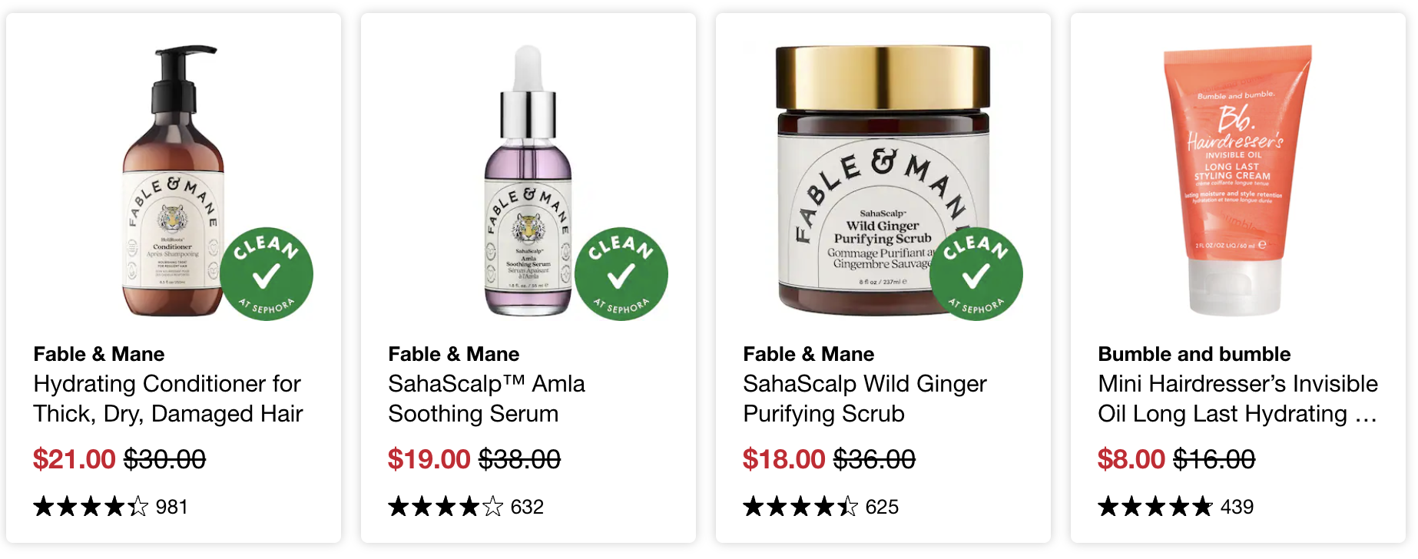
Task: Click the Clean at Sephora badge on Hydrating Conditioner
Action: 267,274
